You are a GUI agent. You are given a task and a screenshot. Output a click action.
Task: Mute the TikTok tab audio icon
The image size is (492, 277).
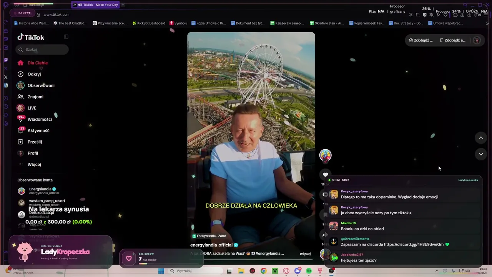[x=80, y=5]
